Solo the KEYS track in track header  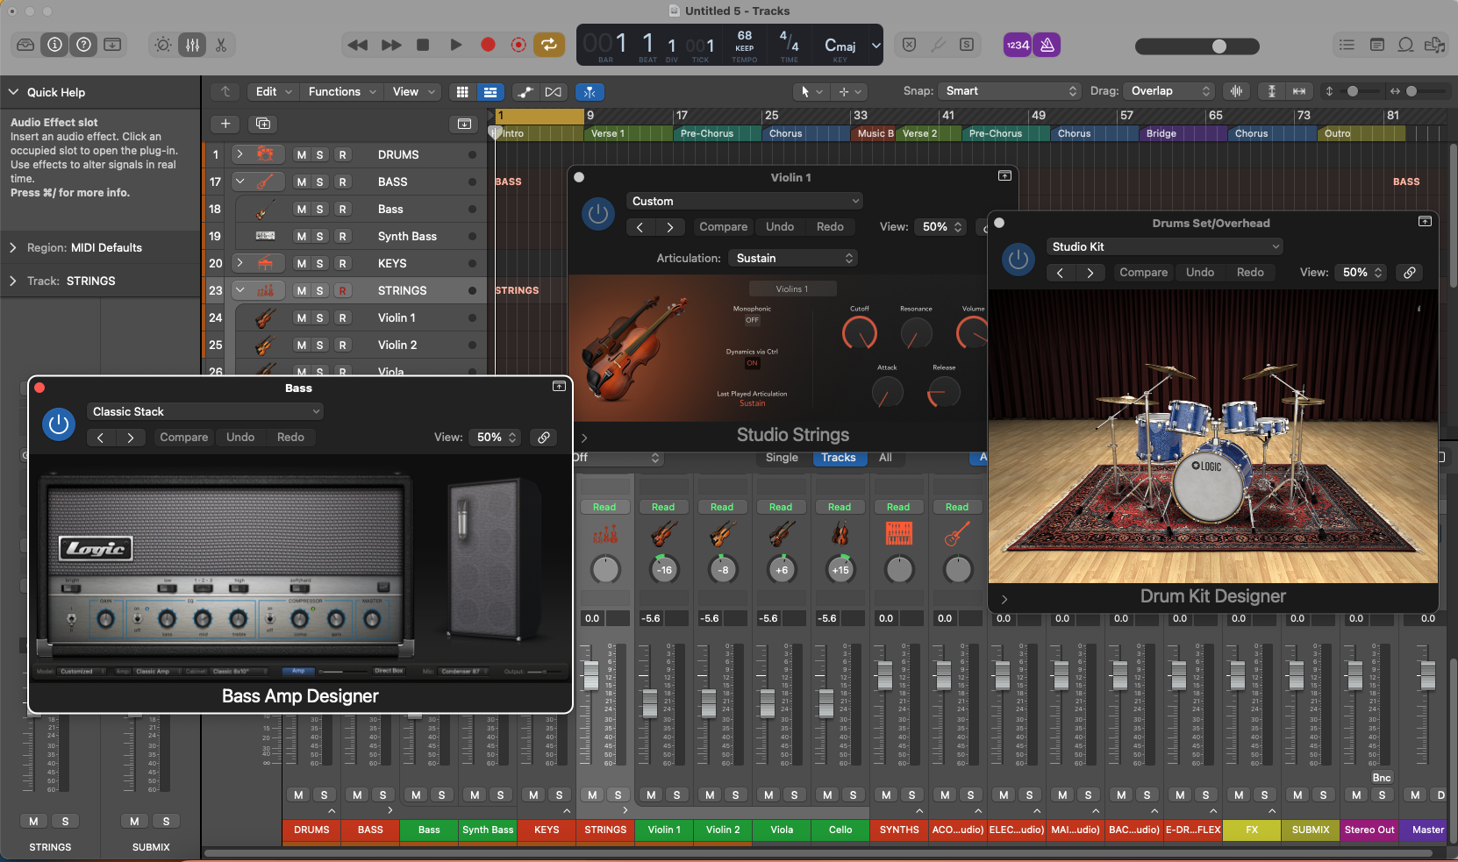coord(320,263)
